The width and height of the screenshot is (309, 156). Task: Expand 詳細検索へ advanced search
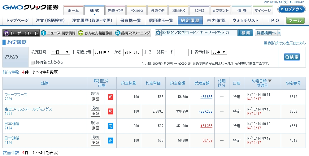[x=268, y=33]
